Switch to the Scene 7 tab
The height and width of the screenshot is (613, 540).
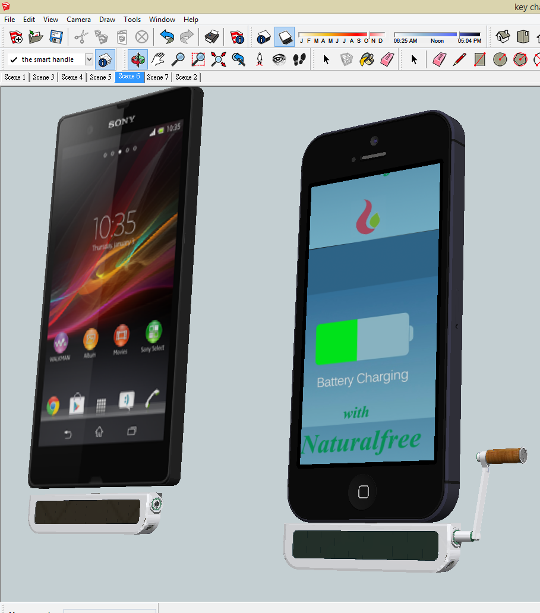pos(157,77)
